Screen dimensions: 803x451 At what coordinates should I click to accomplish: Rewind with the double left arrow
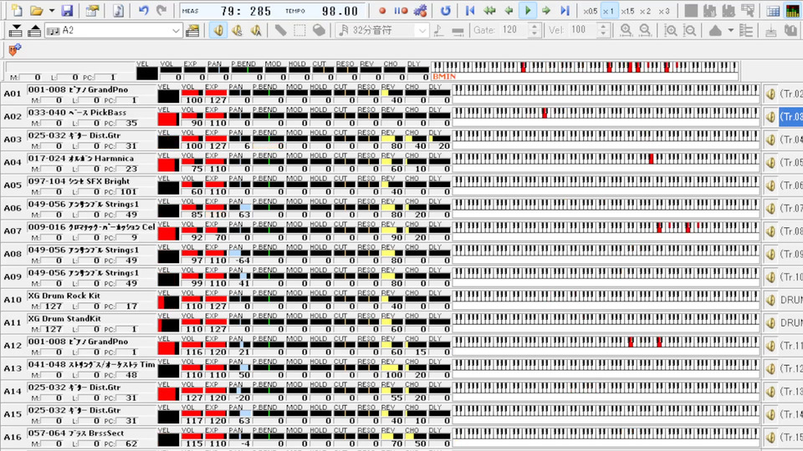point(489,11)
